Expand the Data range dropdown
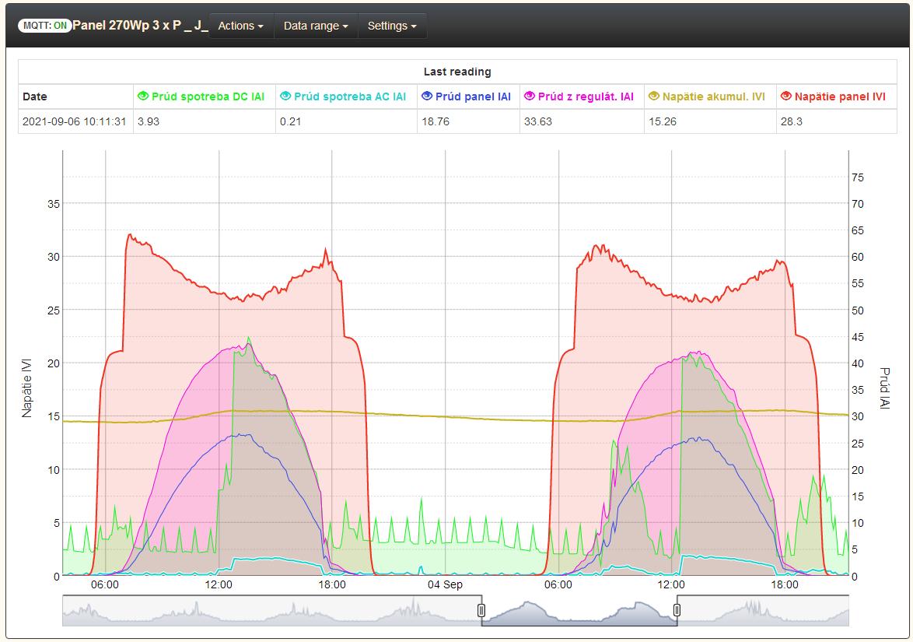 pyautogui.click(x=315, y=26)
